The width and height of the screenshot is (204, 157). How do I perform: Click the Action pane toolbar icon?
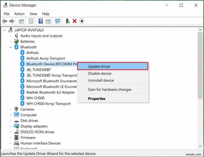pos(48,21)
